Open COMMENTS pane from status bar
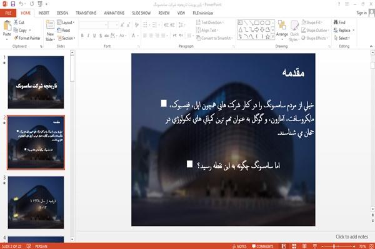 pyautogui.click(x=262, y=246)
